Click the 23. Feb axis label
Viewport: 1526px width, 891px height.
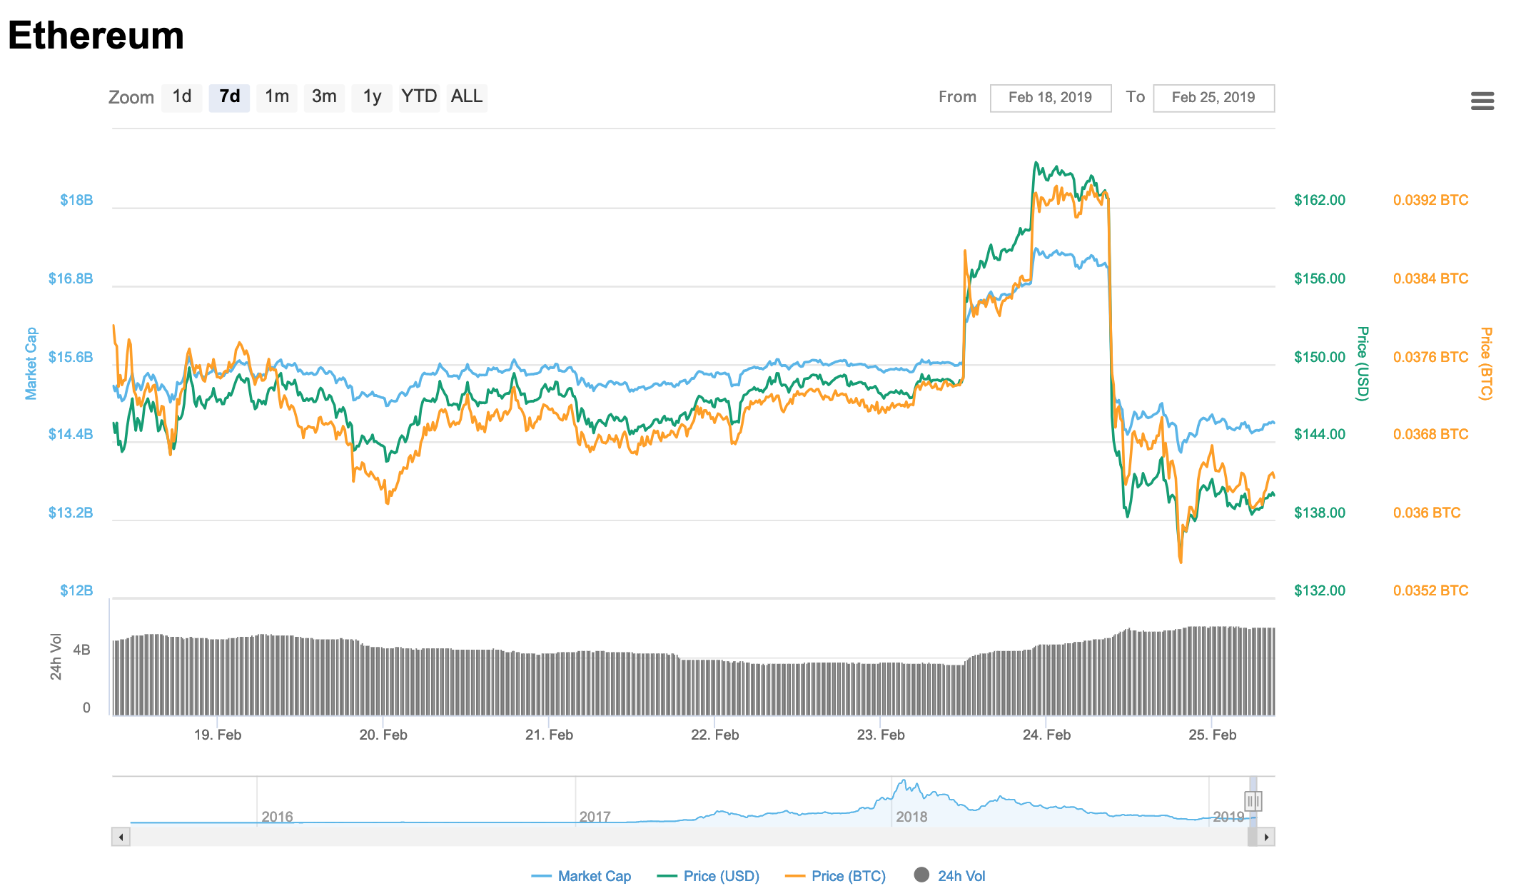pos(881,735)
